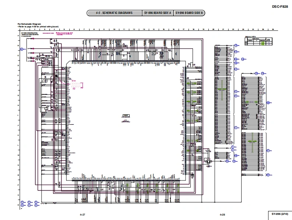Click the green swatch in signal path legend

[263, 43]
